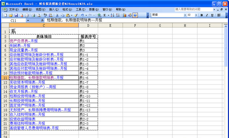Expand the help question box dropdown

214,10
